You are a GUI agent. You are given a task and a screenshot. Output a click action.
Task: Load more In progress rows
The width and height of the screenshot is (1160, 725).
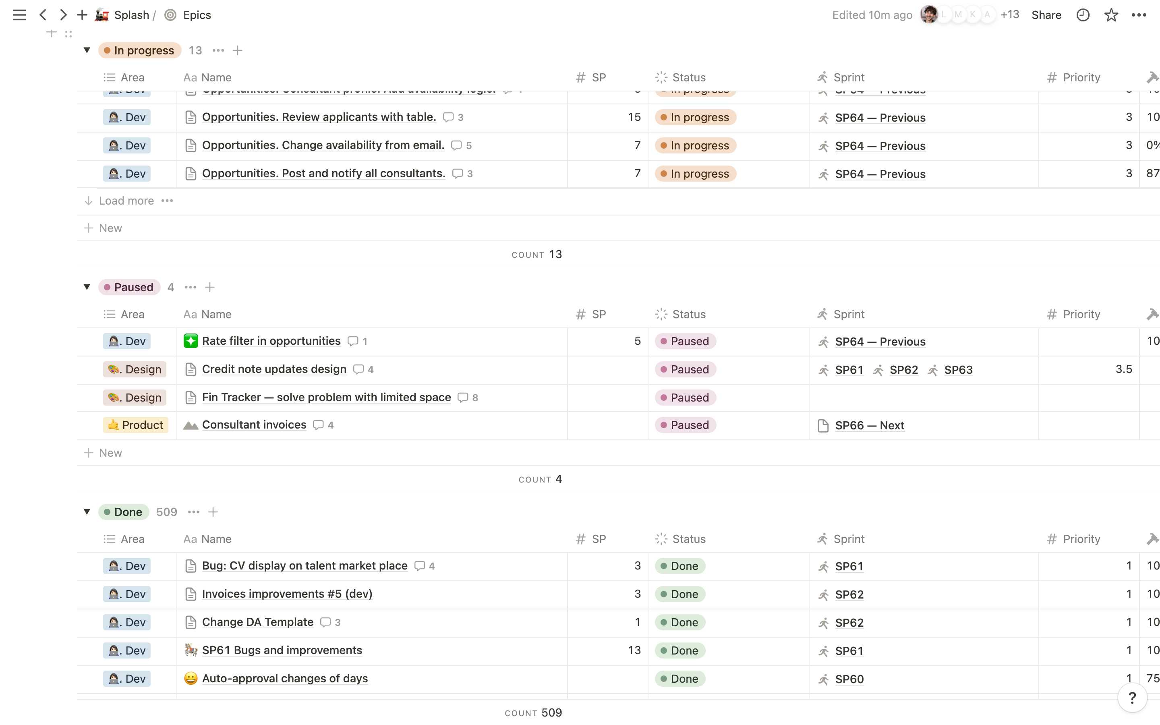coord(126,201)
